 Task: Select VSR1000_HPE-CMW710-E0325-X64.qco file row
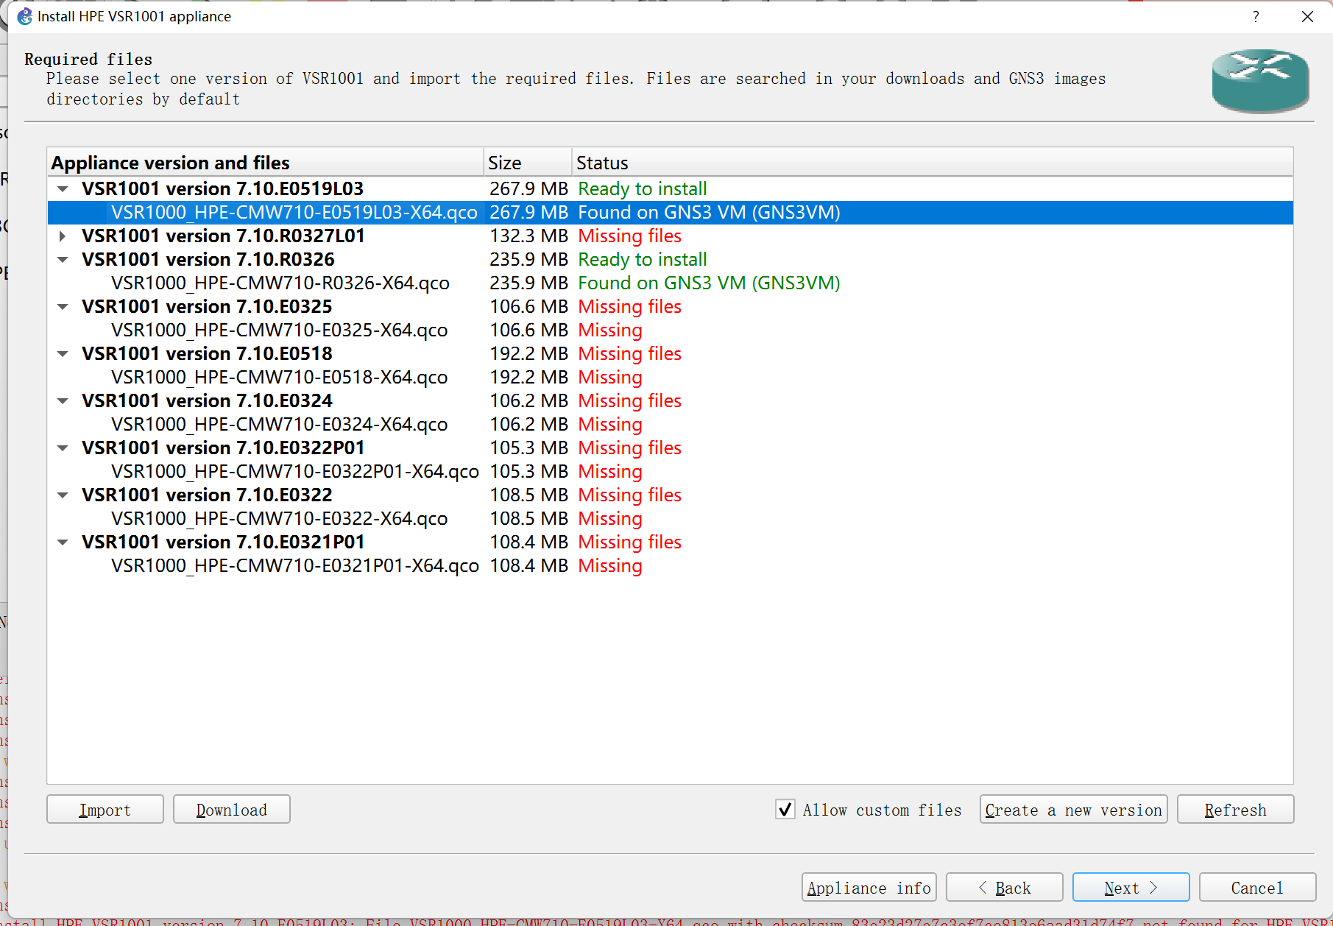tap(670, 331)
